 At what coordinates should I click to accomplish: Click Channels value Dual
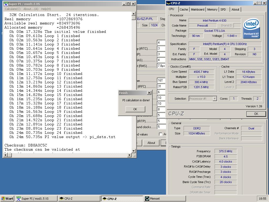(251, 128)
